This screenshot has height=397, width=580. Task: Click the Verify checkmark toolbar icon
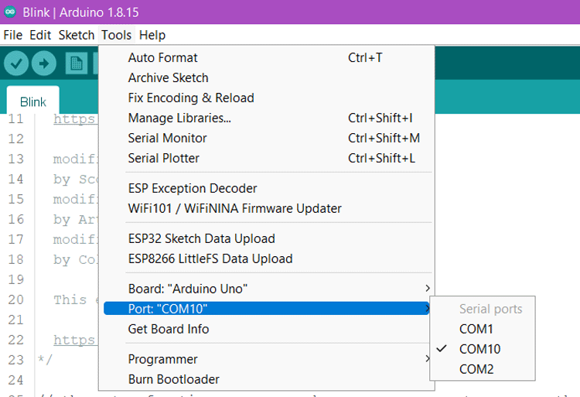tap(16, 63)
